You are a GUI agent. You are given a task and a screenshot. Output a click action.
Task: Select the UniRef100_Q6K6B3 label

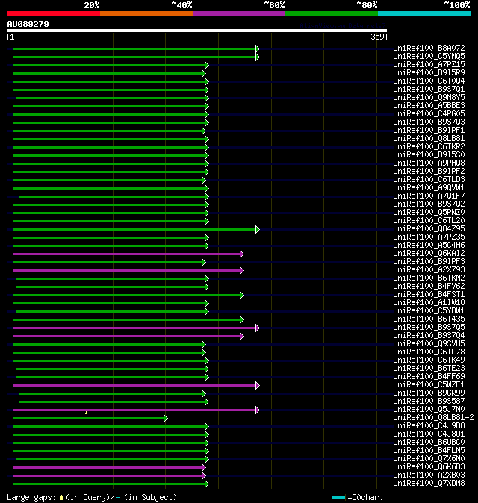pyautogui.click(x=429, y=466)
